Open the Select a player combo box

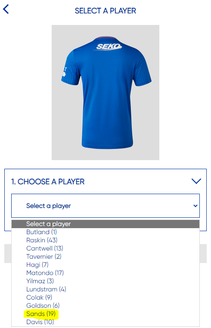tap(105, 206)
